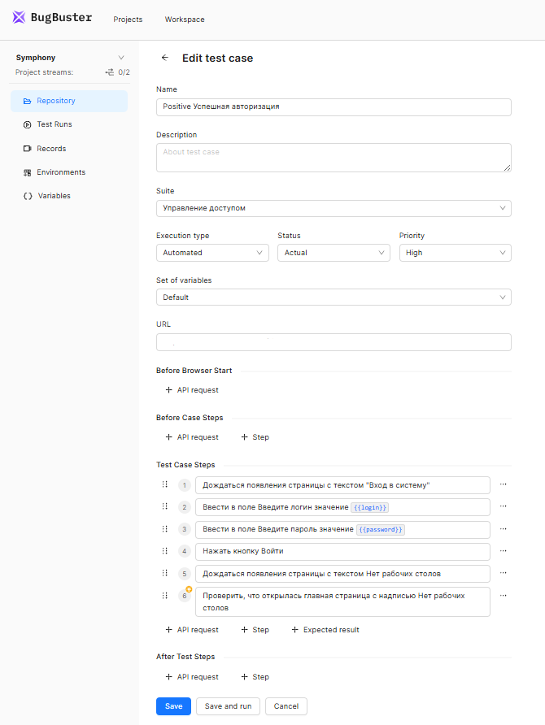Click into the Description text area
545x725 pixels.
coord(334,158)
